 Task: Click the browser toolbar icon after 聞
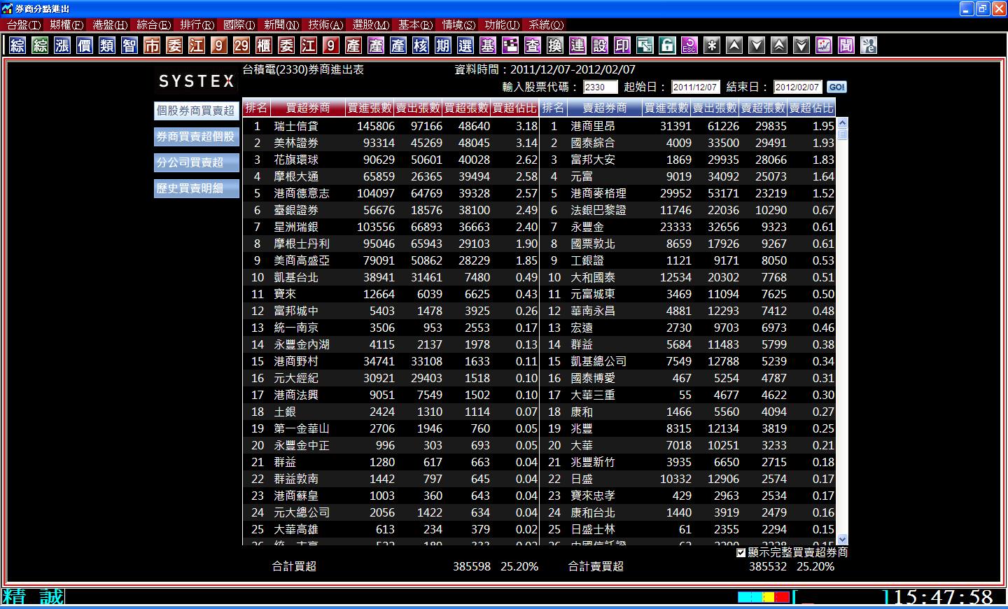(x=869, y=45)
